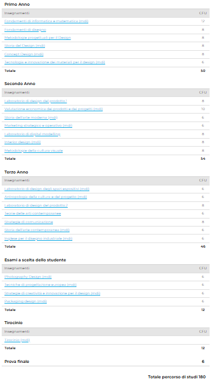The width and height of the screenshot is (213, 380).
Task: Open Laboratorio di digital modelling
Action: coord(32,134)
